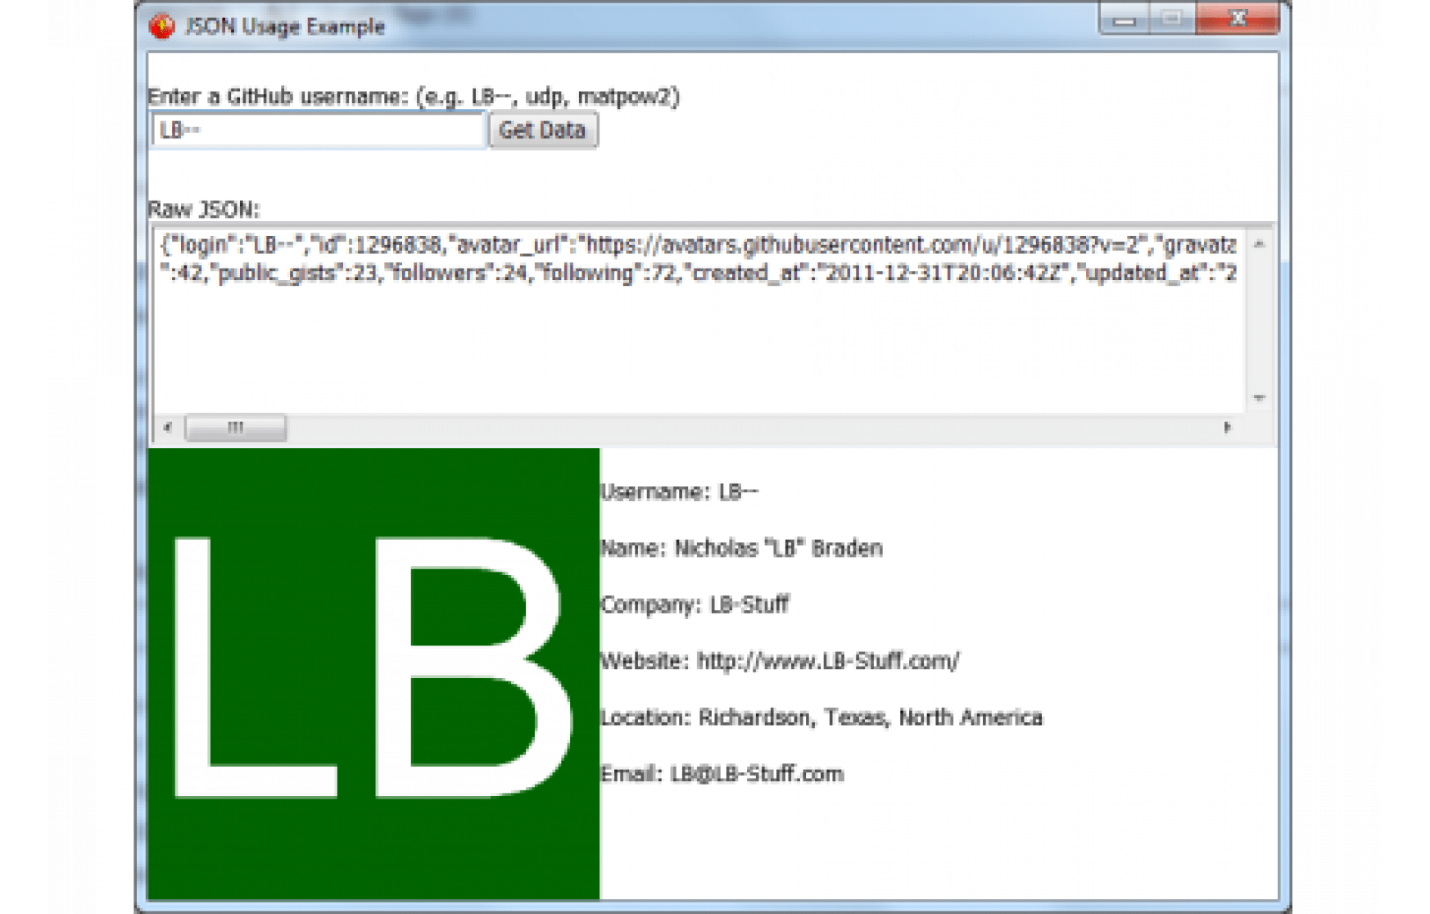Minimize the JSON Usage Example window
1430x914 pixels.
point(1125,19)
